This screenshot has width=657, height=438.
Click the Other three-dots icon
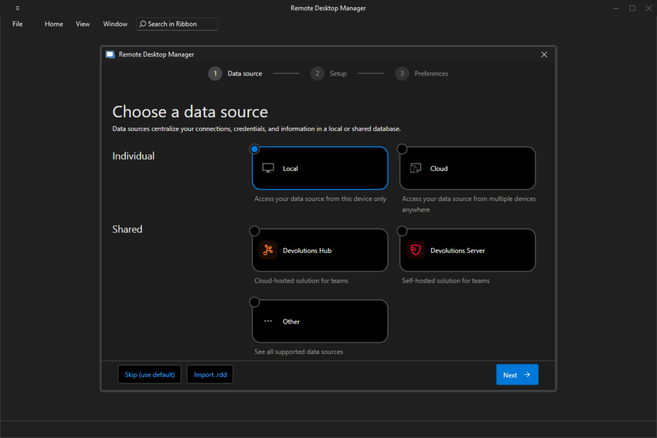click(268, 321)
